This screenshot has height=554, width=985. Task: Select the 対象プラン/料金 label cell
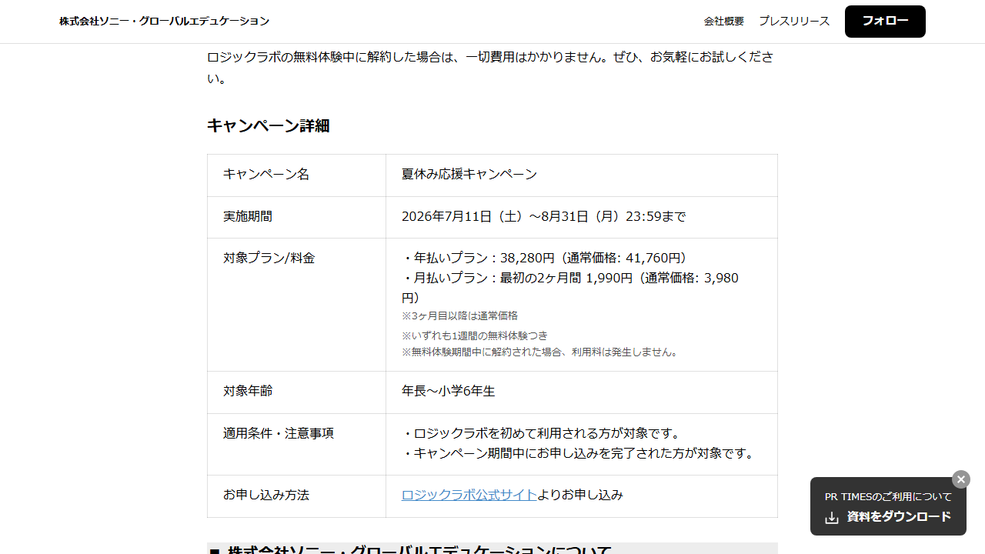coord(296,305)
